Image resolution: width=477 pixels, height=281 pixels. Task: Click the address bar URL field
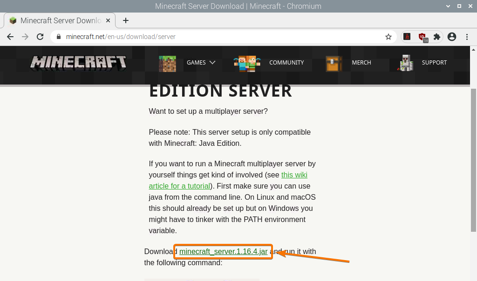click(x=219, y=37)
